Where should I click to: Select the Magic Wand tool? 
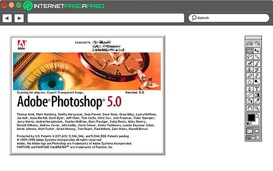257,57
